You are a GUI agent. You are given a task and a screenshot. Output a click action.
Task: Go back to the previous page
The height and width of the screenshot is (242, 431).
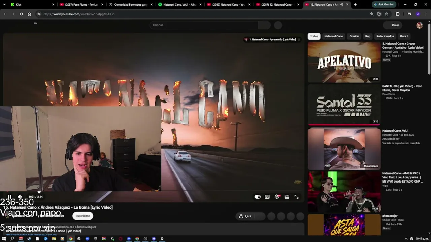click(5, 14)
